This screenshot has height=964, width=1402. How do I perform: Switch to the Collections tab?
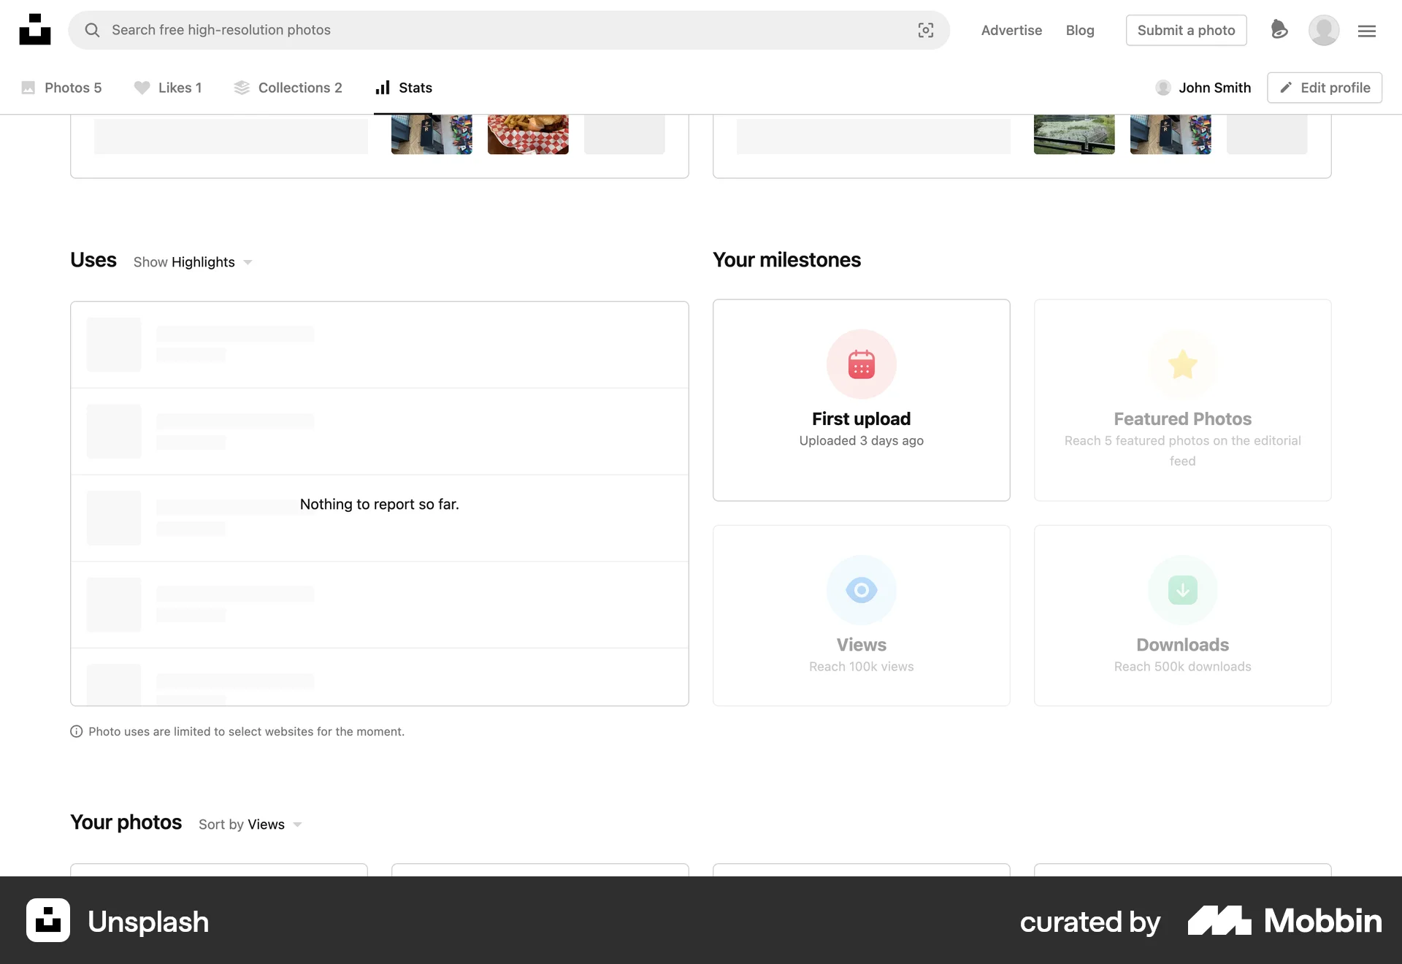pos(288,88)
